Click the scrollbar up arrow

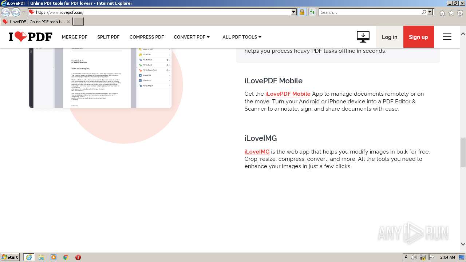pos(463,34)
